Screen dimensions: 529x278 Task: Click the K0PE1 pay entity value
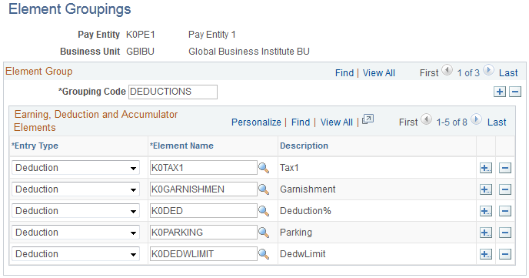click(x=141, y=35)
